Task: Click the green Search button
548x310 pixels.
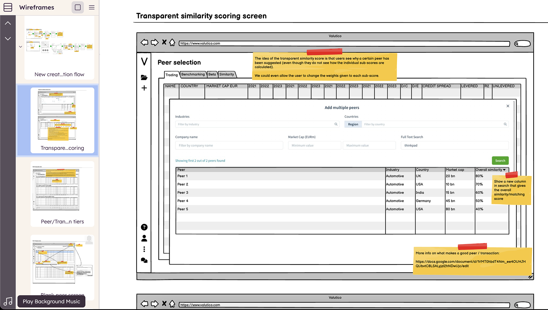Action: [x=500, y=161]
